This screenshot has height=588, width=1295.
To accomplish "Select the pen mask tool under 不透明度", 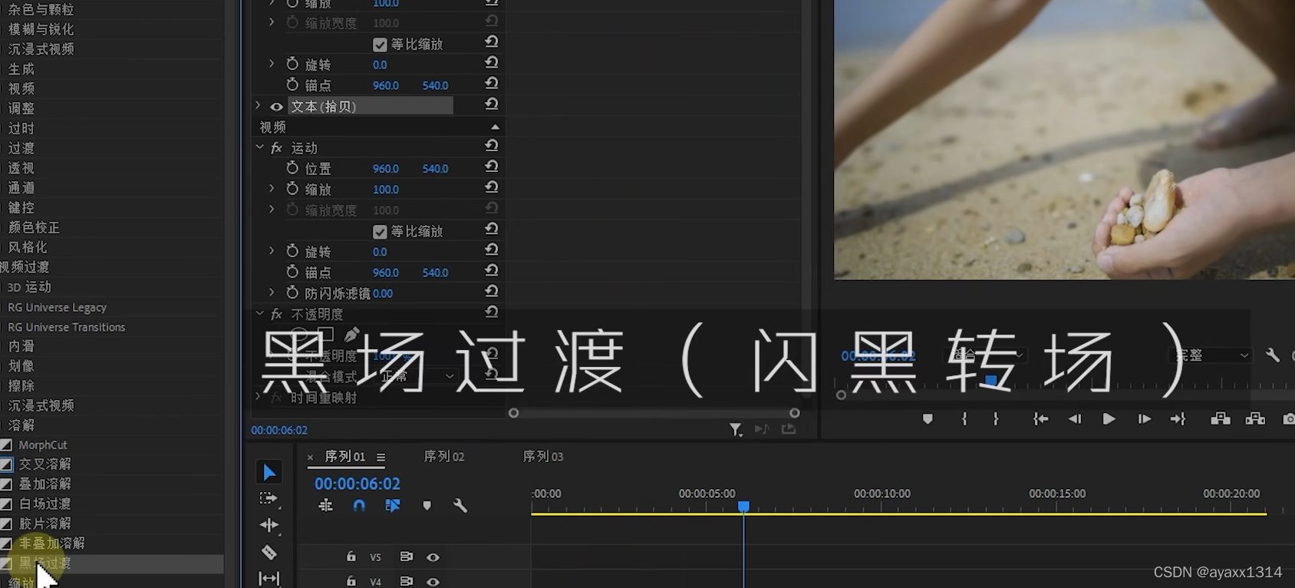I will [351, 335].
